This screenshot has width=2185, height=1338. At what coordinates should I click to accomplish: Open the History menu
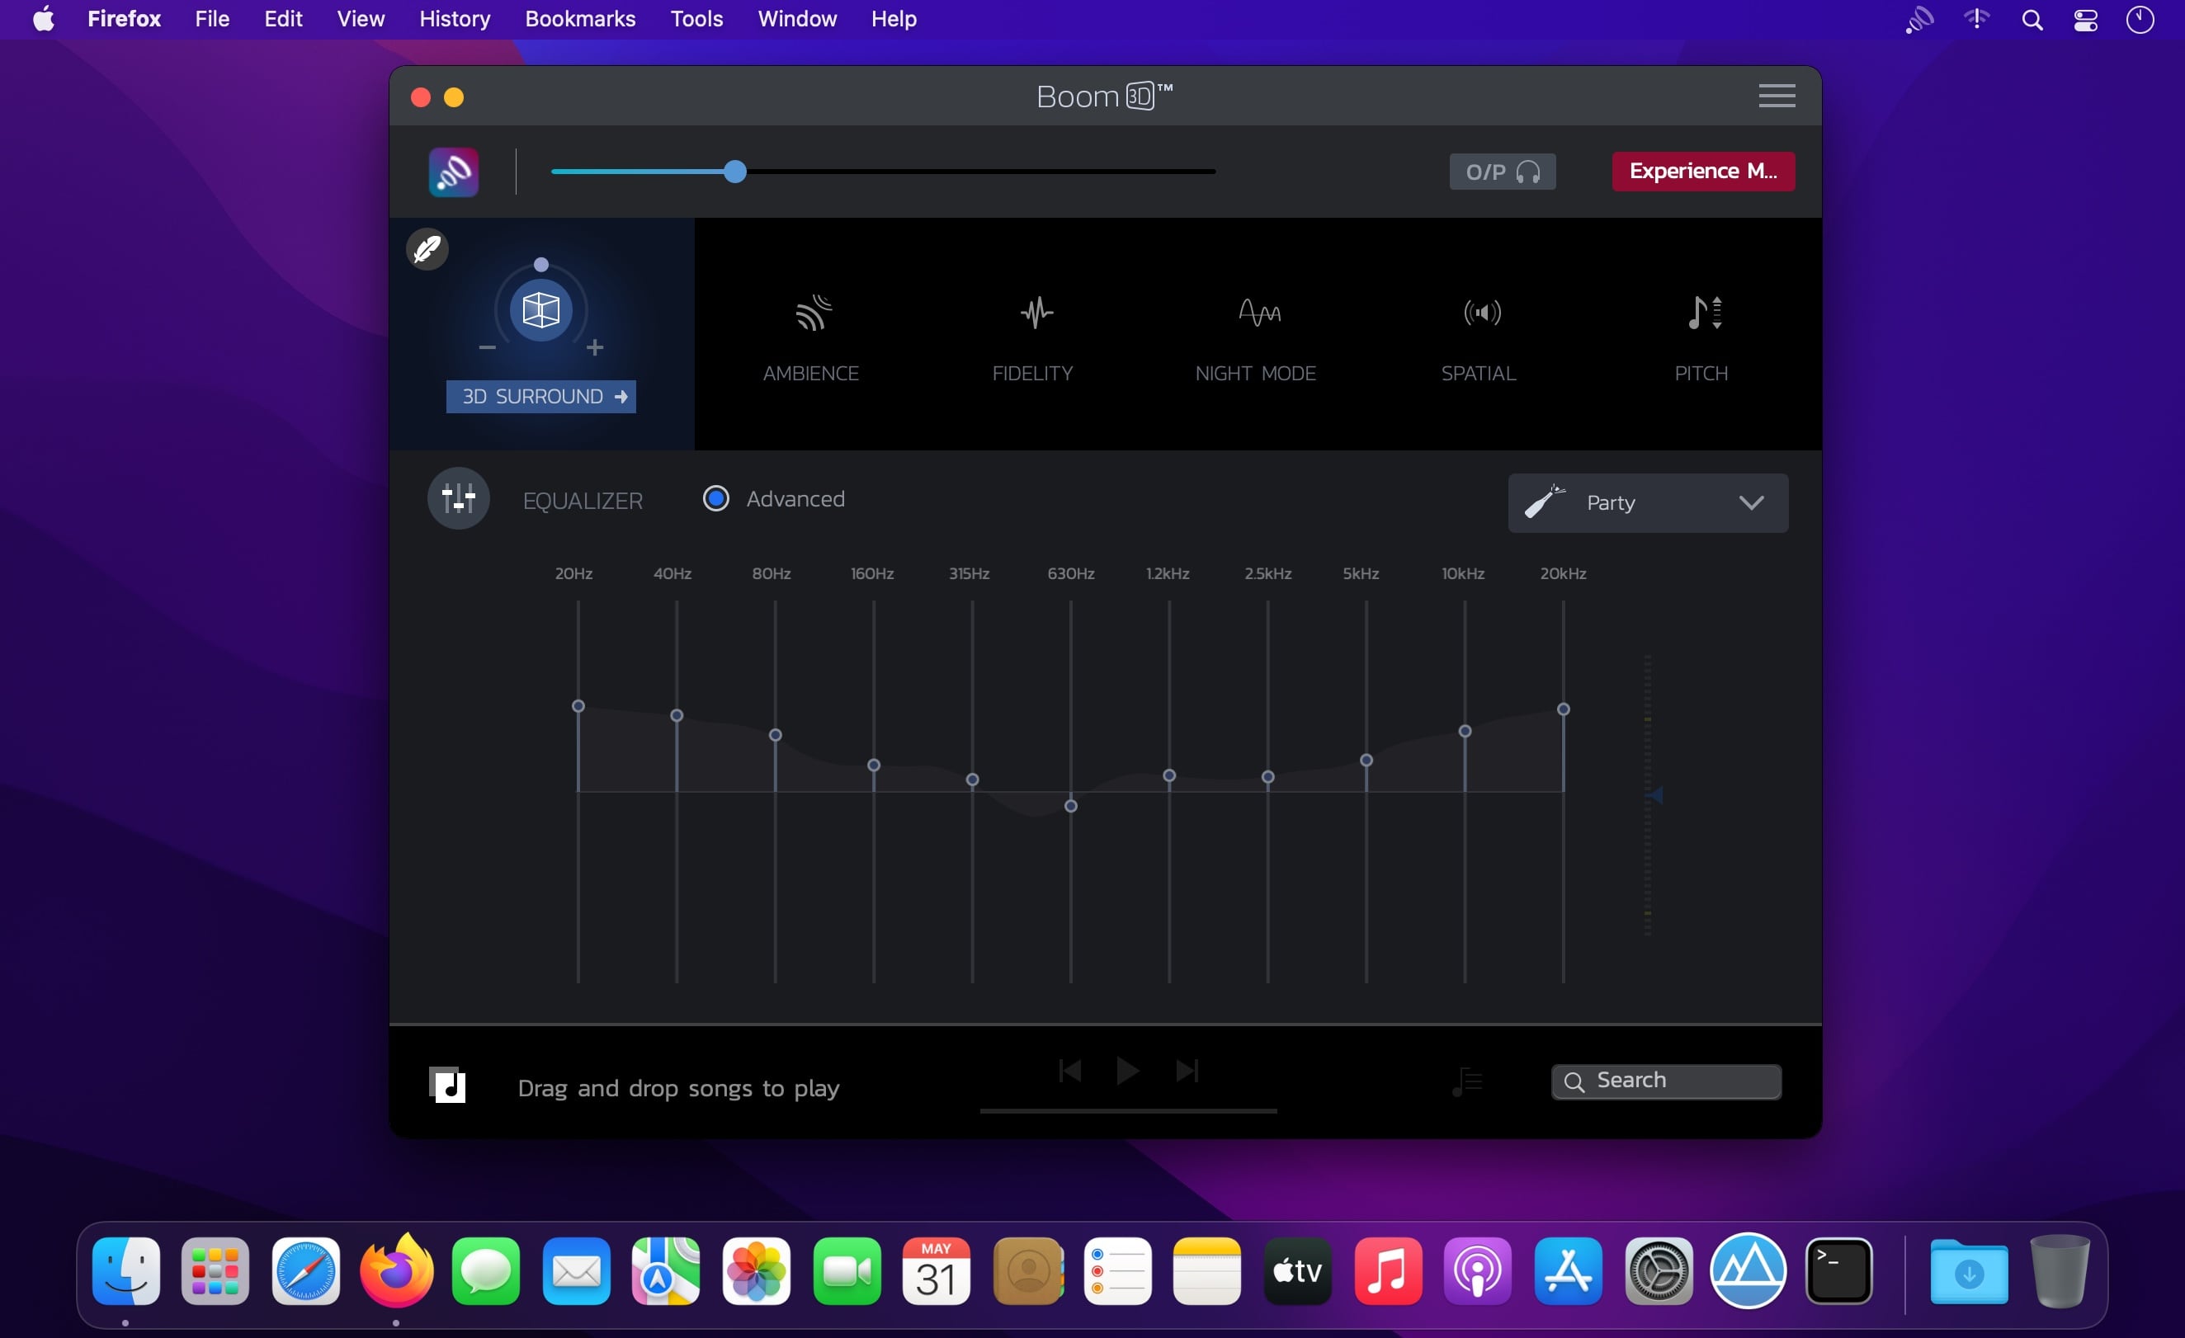pyautogui.click(x=454, y=19)
